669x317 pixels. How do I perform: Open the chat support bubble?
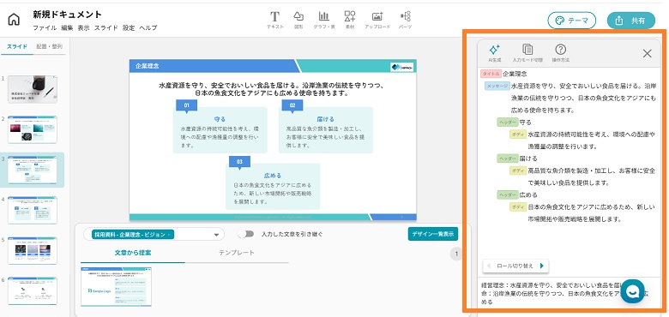click(633, 291)
